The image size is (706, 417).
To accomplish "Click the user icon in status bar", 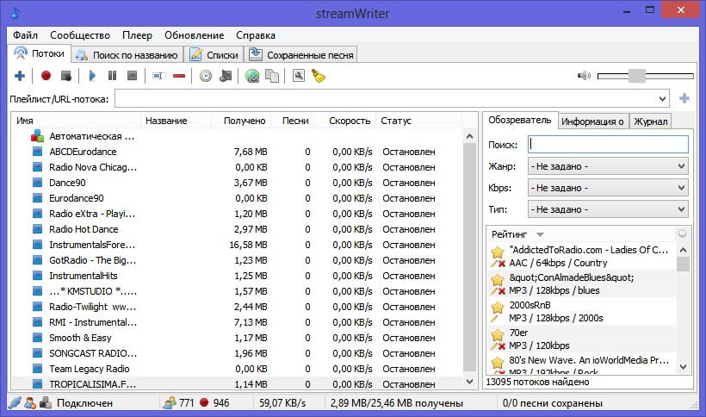I will click(30, 403).
